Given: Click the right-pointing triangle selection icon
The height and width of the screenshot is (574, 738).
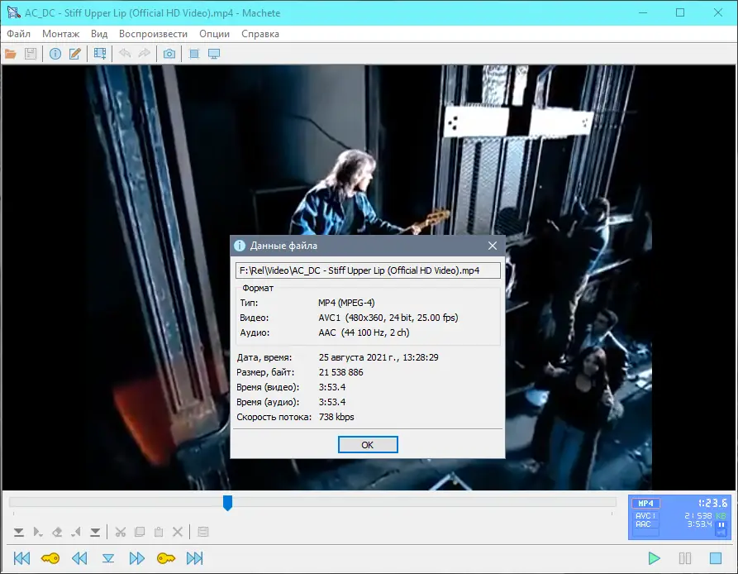Looking at the screenshot, I should click(38, 532).
